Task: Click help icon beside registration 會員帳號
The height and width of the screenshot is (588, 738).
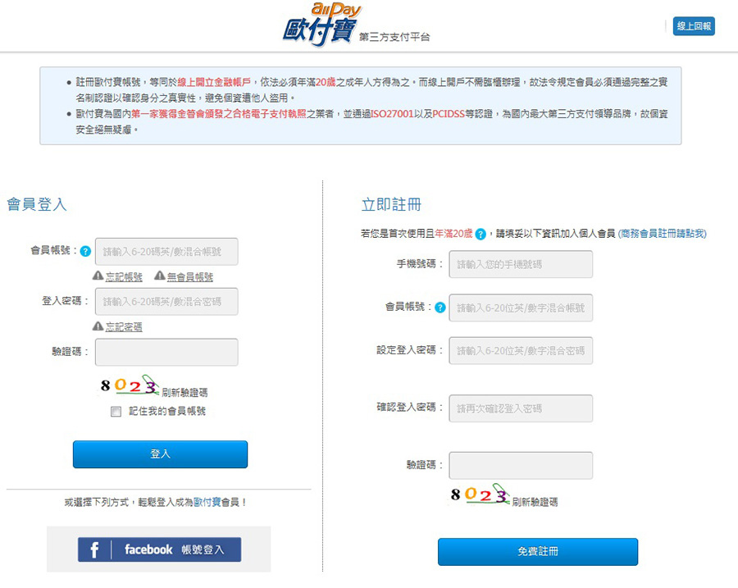Action: 440,308
